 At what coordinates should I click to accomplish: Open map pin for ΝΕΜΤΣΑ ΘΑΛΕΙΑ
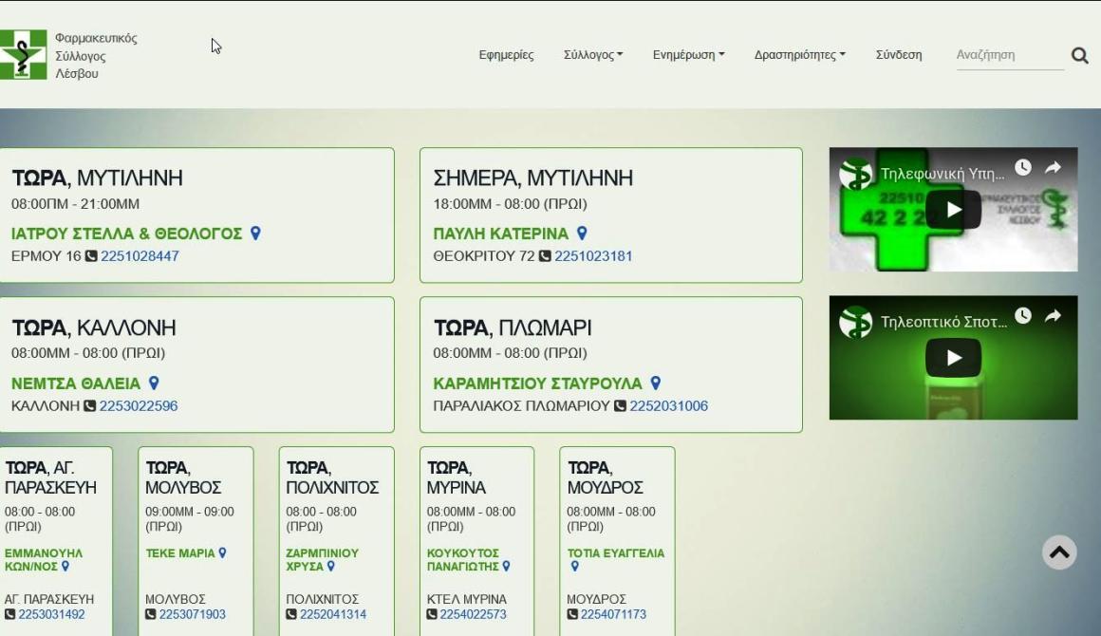pos(154,383)
